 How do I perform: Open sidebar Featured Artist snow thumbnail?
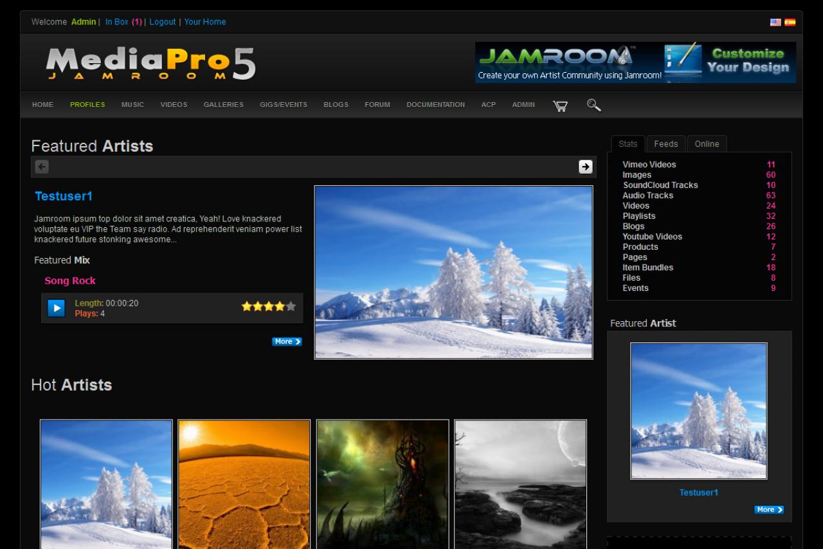click(x=699, y=411)
